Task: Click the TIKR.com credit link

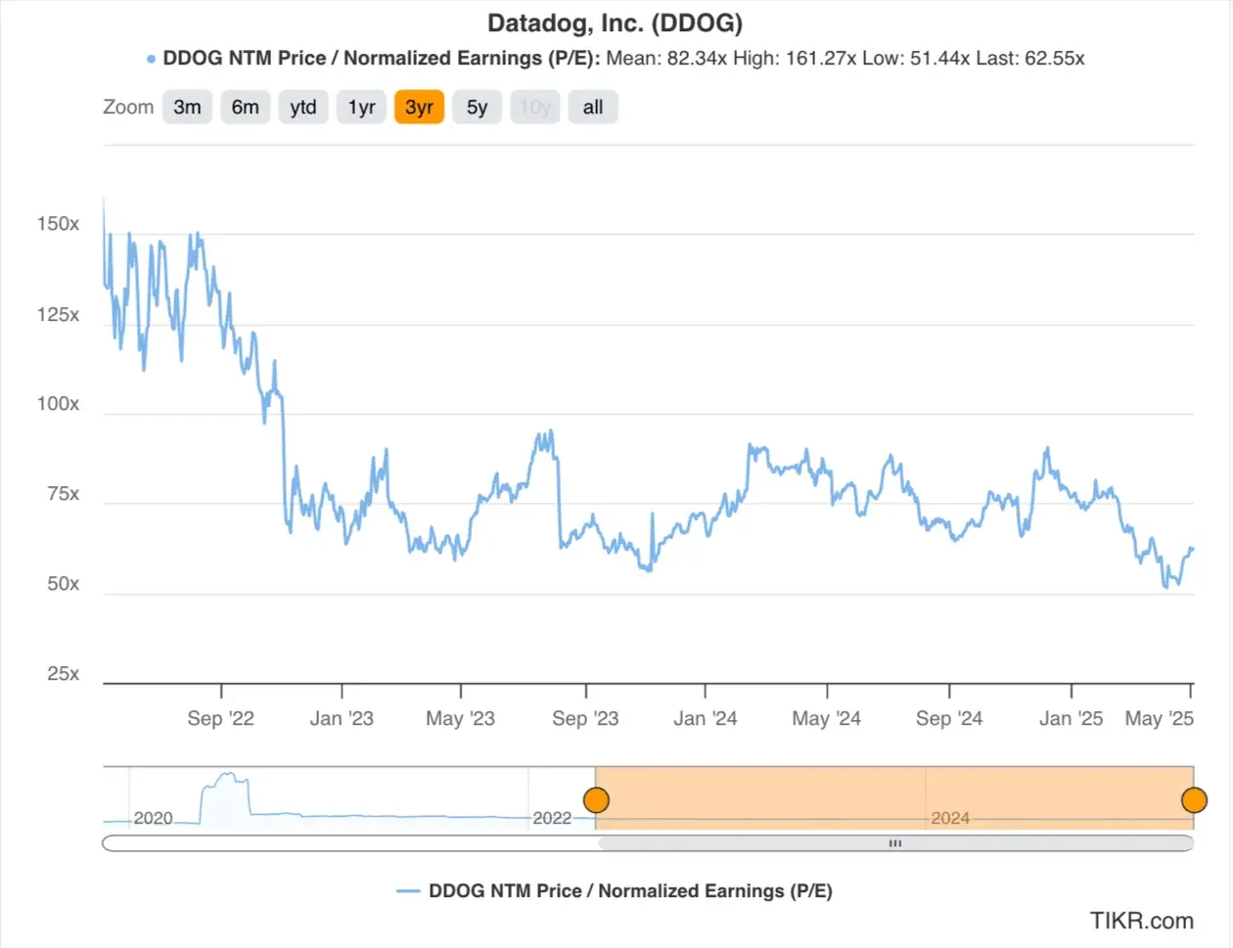Action: pos(1142,921)
